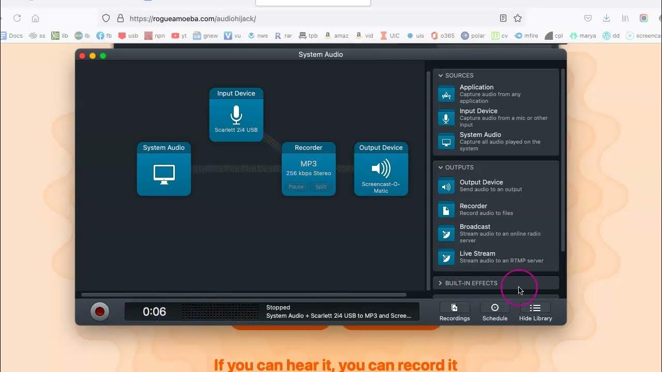The image size is (662, 372).
Task: Open the usb bookmark
Action: pos(128,36)
